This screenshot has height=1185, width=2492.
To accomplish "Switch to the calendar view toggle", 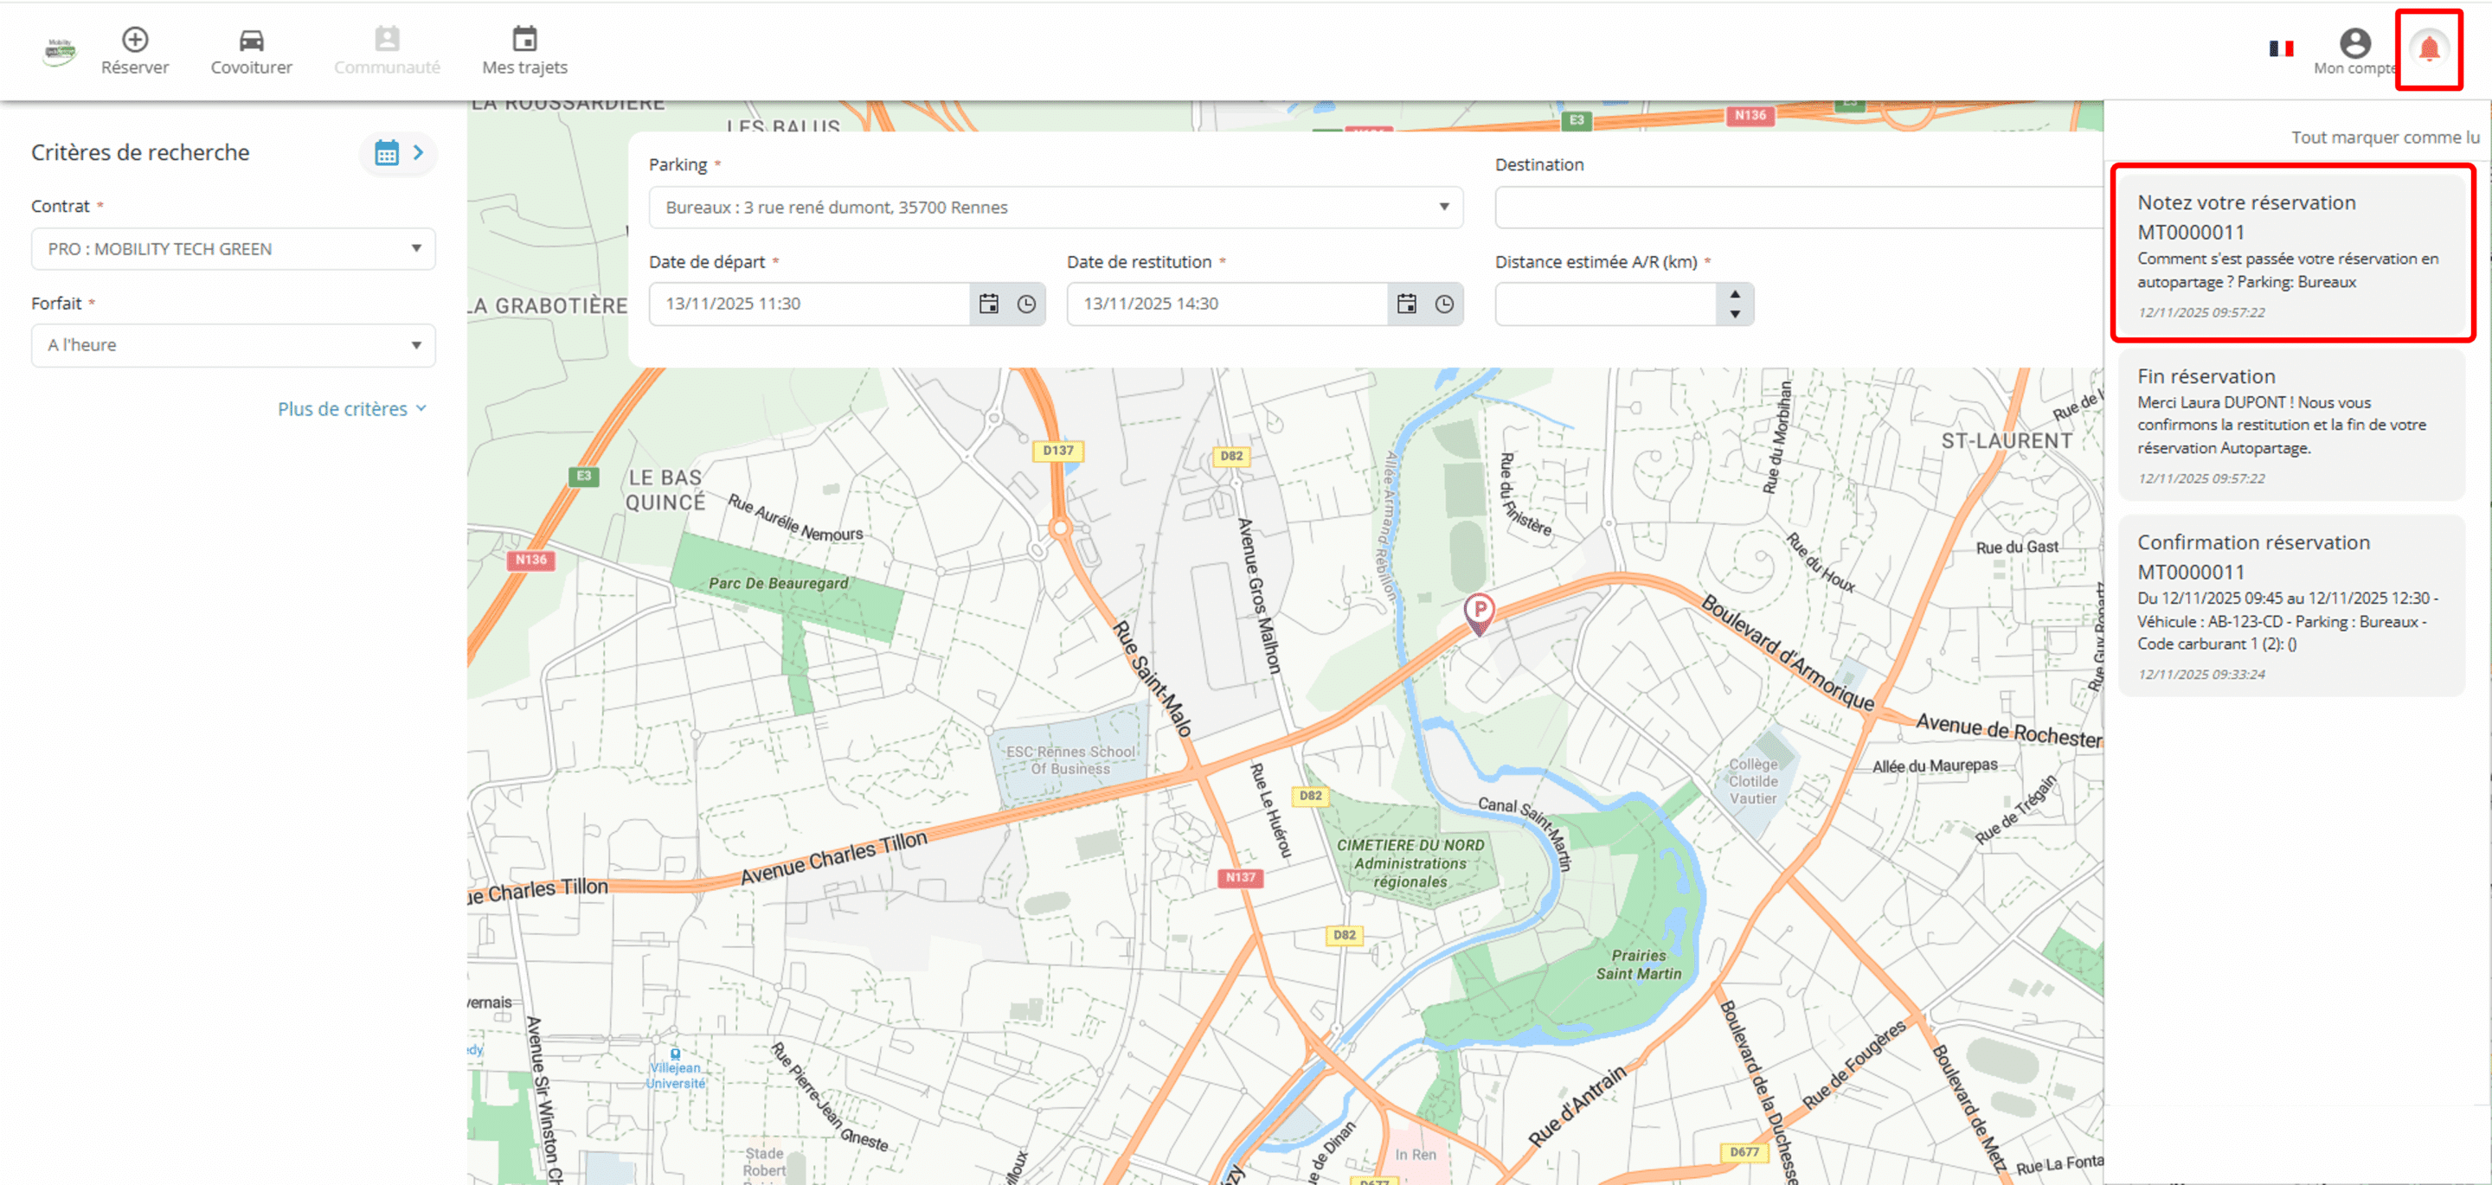I will click(x=398, y=153).
